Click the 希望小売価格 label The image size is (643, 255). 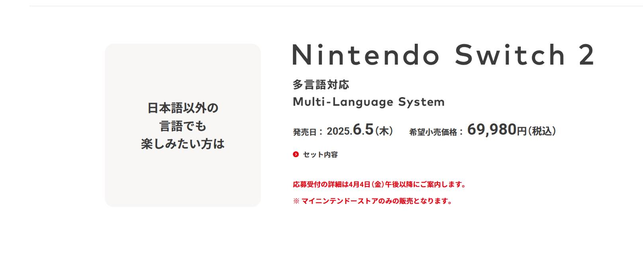(x=433, y=132)
